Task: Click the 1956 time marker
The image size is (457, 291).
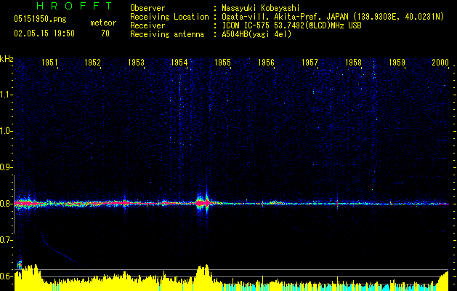Action: point(266,63)
